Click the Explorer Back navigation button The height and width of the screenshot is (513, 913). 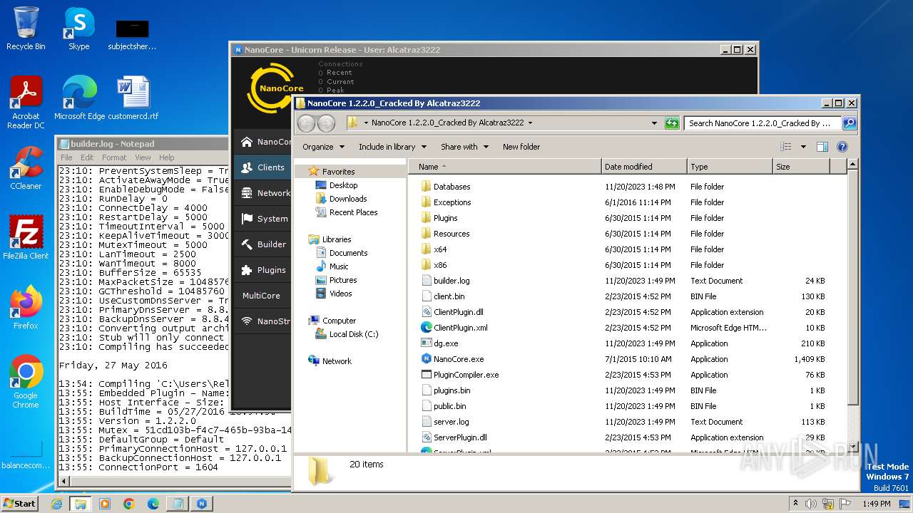[306, 123]
